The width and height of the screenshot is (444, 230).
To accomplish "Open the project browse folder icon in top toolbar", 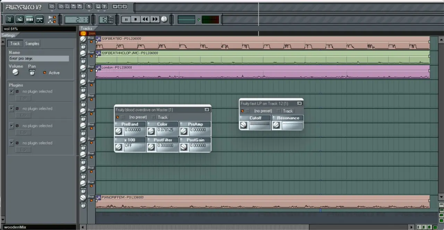I will 52,6.
